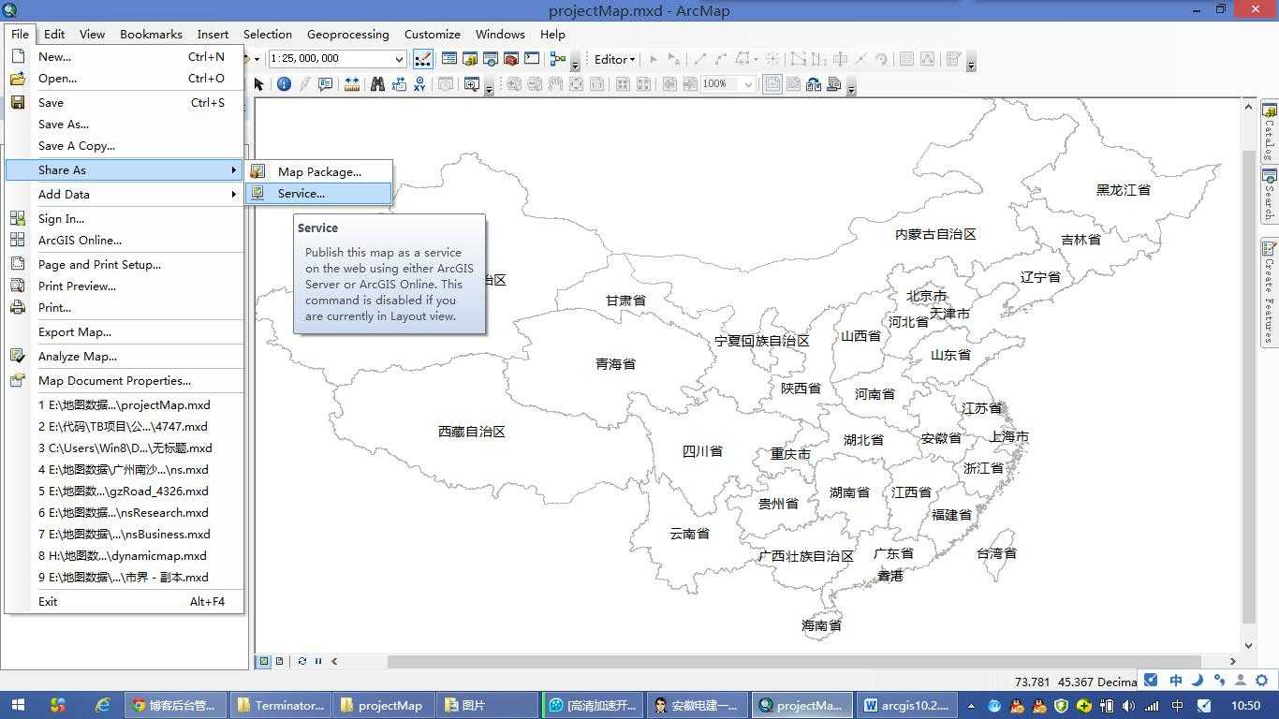Viewport: 1279px width, 719px height.
Task: Click Sign In... menu entry
Action: (x=125, y=218)
